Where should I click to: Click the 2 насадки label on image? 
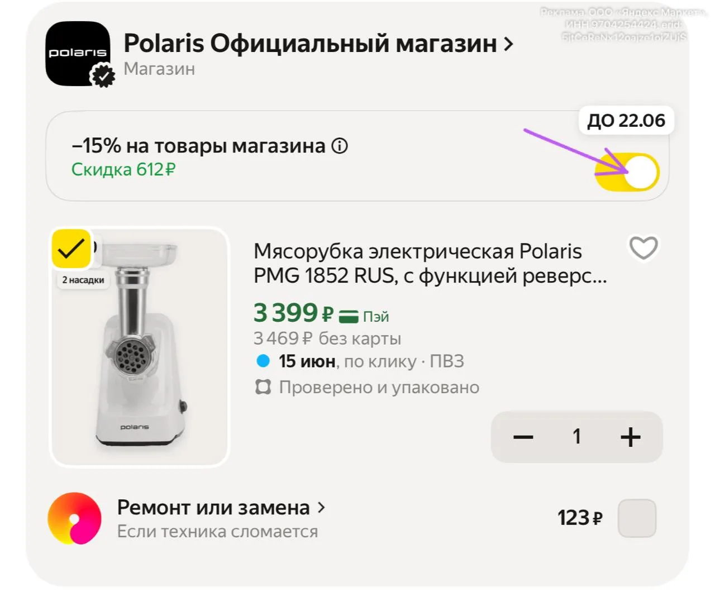pos(83,280)
